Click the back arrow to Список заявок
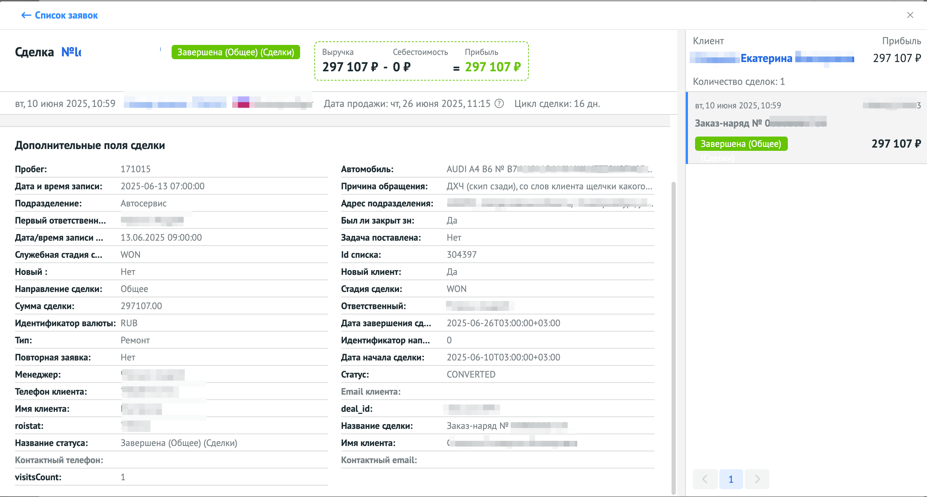This screenshot has width=927, height=497. (26, 15)
